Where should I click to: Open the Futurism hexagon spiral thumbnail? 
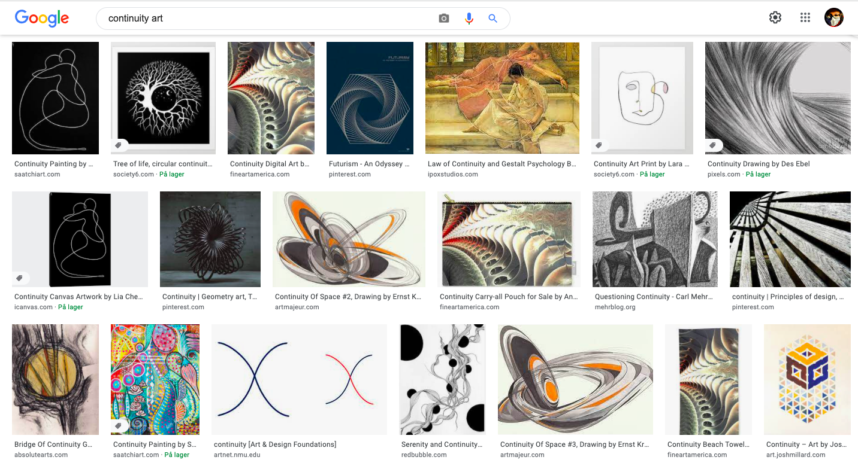tap(370, 98)
